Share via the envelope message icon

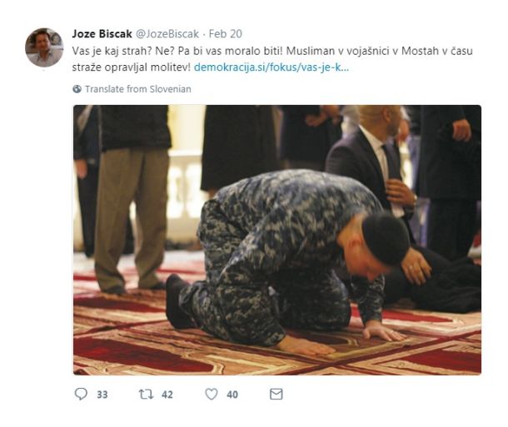276,394
